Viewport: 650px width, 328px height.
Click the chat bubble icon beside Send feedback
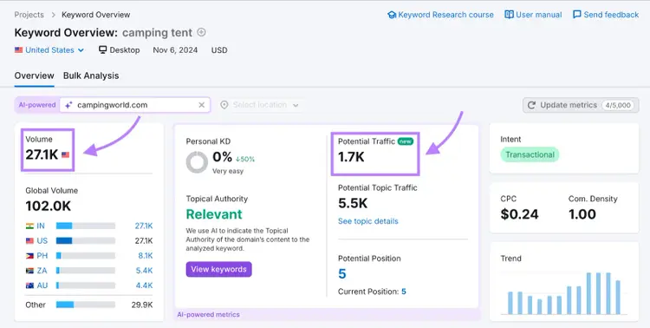[x=576, y=15]
